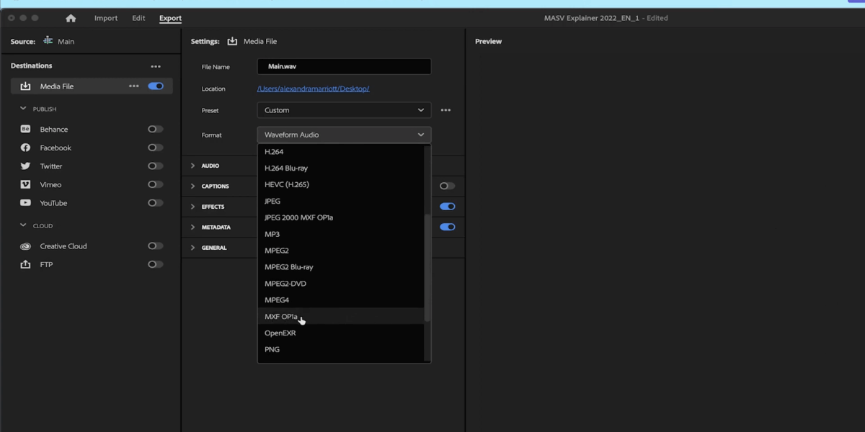Click the Creative Cloud destination label
Screen dimensions: 865x432
[x=63, y=246]
